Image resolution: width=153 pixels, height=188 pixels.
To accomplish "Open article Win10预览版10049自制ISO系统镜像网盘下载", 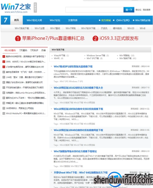I will pos(78,130).
